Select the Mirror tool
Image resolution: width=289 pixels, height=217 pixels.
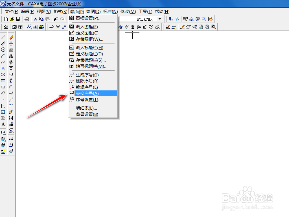click(x=11, y=56)
